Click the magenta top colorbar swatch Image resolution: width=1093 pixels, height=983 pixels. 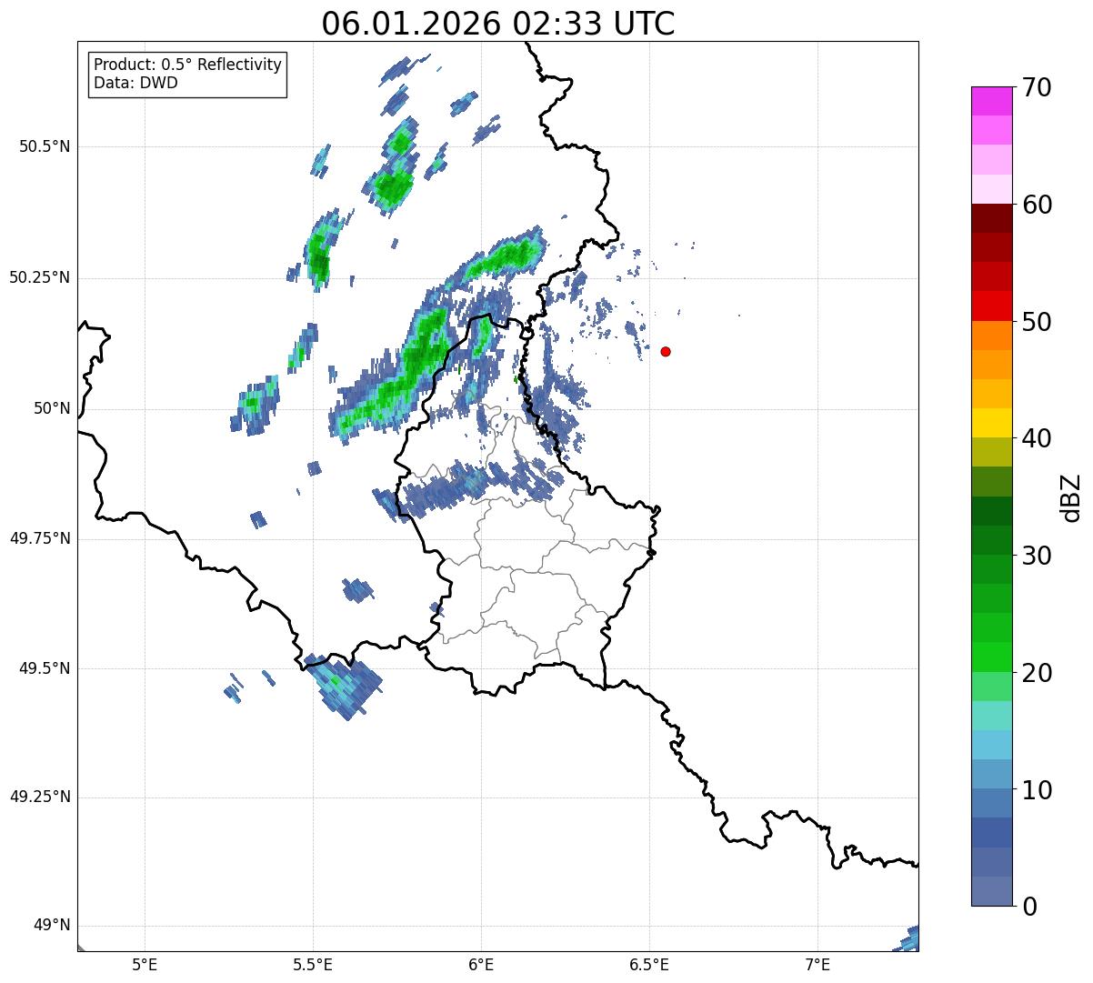click(x=992, y=101)
